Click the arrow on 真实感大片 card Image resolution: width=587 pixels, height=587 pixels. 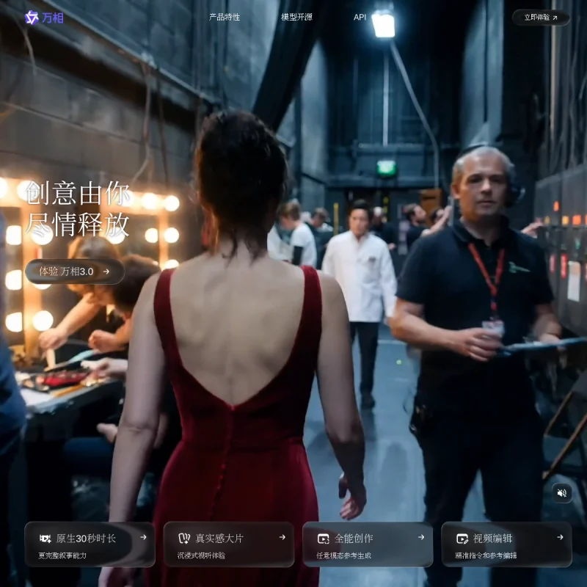[282, 537]
